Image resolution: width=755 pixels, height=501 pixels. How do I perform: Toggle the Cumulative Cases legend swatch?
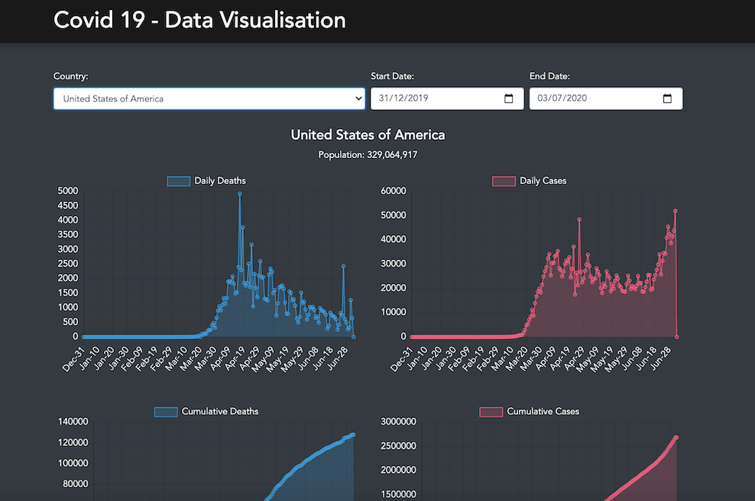point(491,412)
